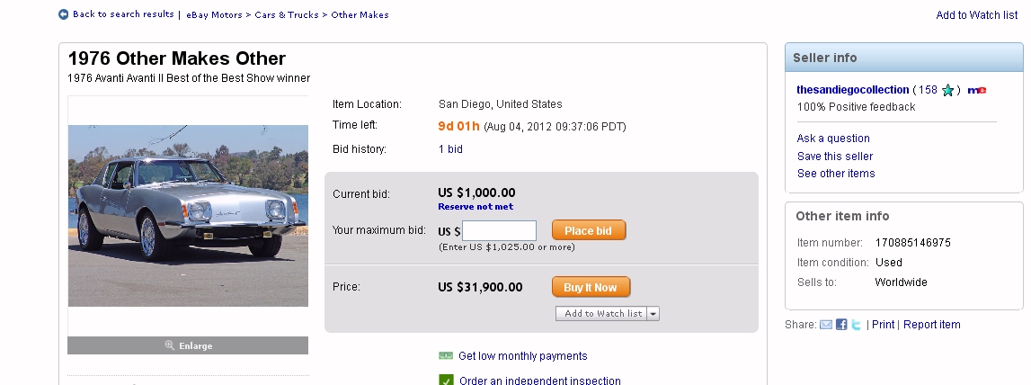Viewport: 1031px width, 385px height.
Task: Click the Ask a question link
Action: 833,139
